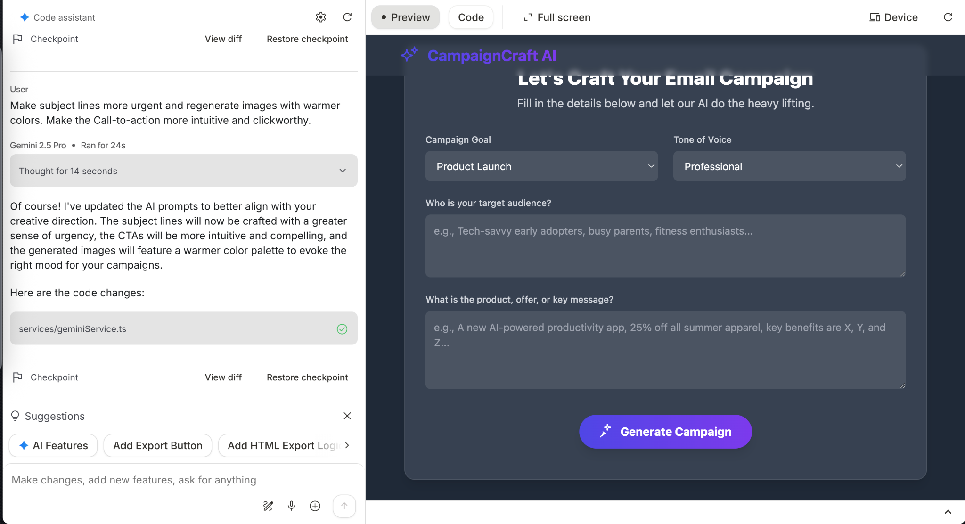The width and height of the screenshot is (965, 524).
Task: Reload the app preview
Action: click(x=948, y=17)
